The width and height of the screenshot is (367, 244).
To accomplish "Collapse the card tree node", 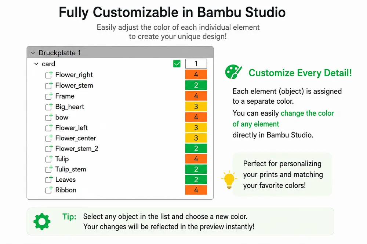I will tap(36, 64).
